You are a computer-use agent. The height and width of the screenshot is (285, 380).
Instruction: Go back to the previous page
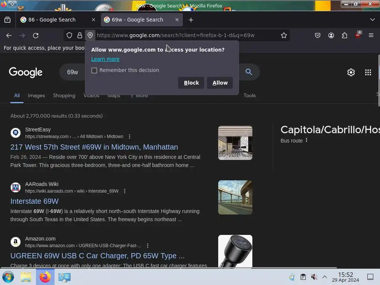(9, 35)
